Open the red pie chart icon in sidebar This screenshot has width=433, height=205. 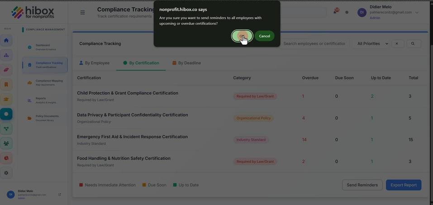pos(6,158)
